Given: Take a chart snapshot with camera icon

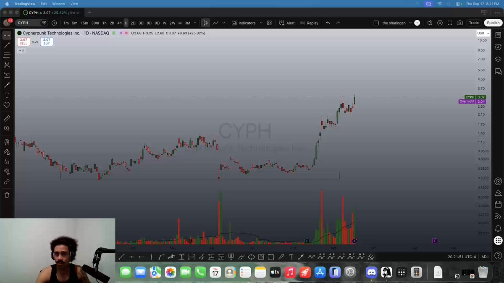Looking at the screenshot, I should [x=460, y=23].
